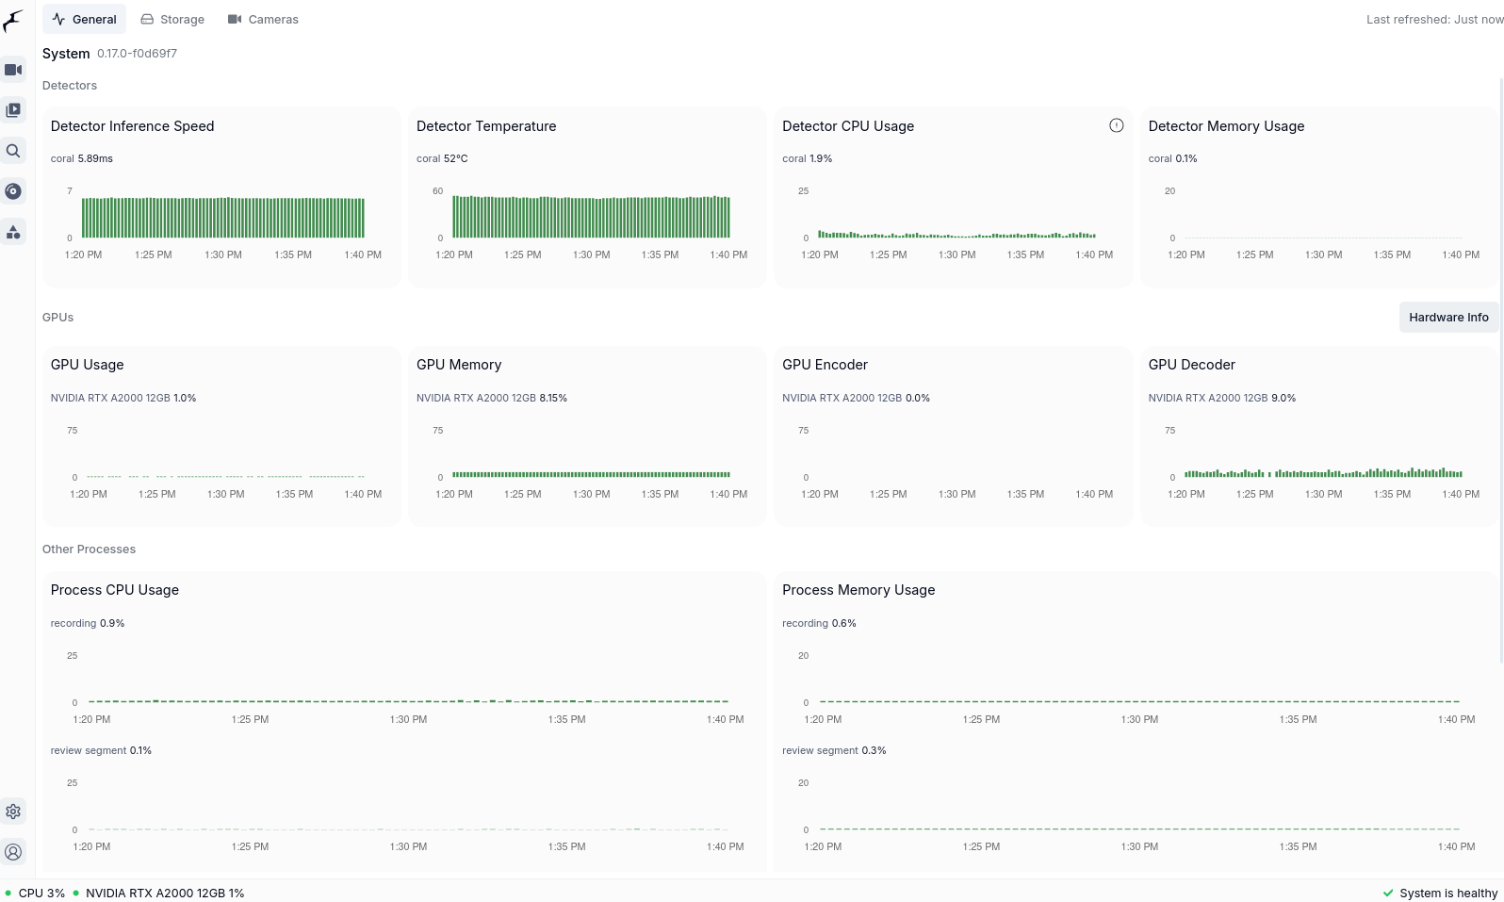This screenshot has height=902, width=1504.
Task: Open the Review recordings icon in sidebar
Action: [13, 110]
